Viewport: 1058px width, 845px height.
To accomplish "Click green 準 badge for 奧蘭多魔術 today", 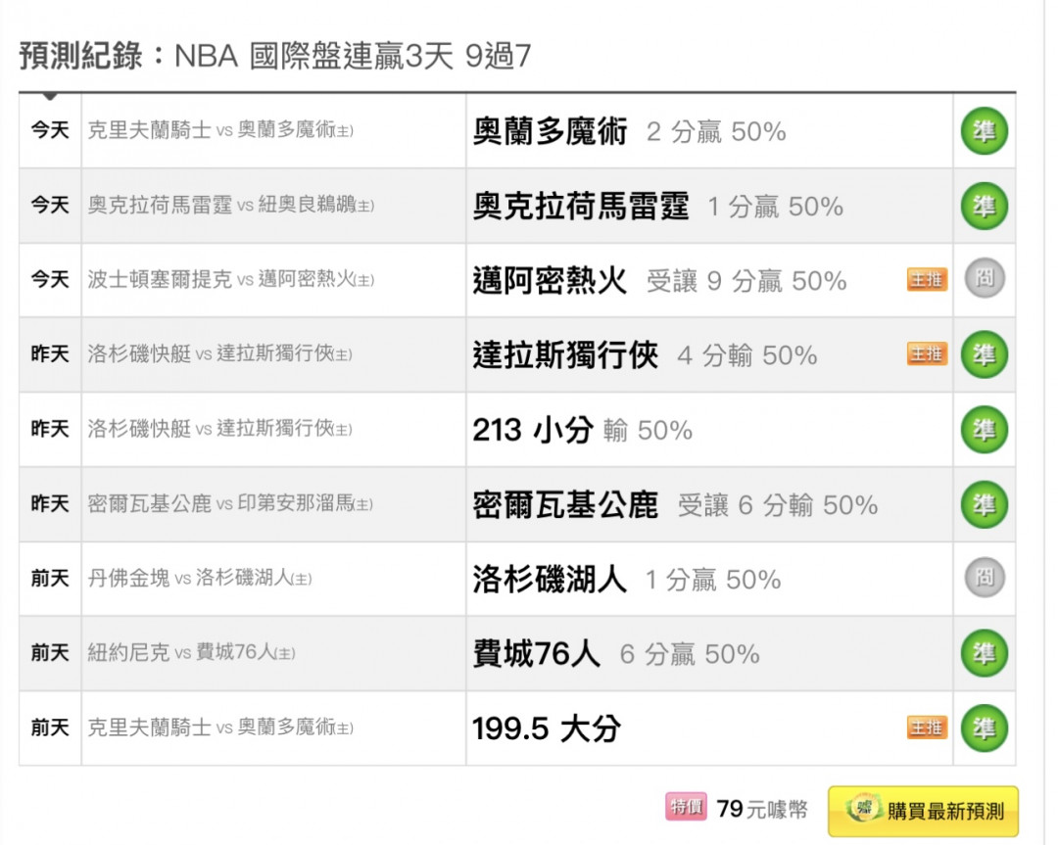I will click(984, 131).
